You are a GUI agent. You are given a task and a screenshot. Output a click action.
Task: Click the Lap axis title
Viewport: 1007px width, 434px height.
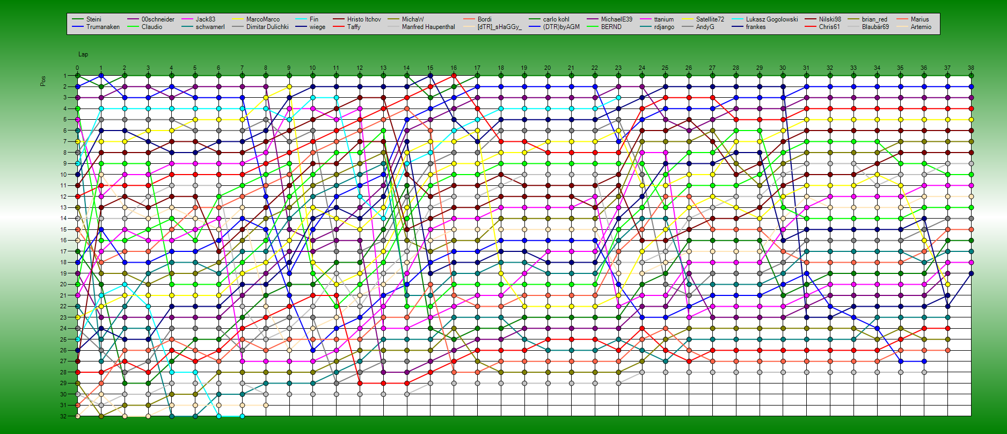click(83, 54)
